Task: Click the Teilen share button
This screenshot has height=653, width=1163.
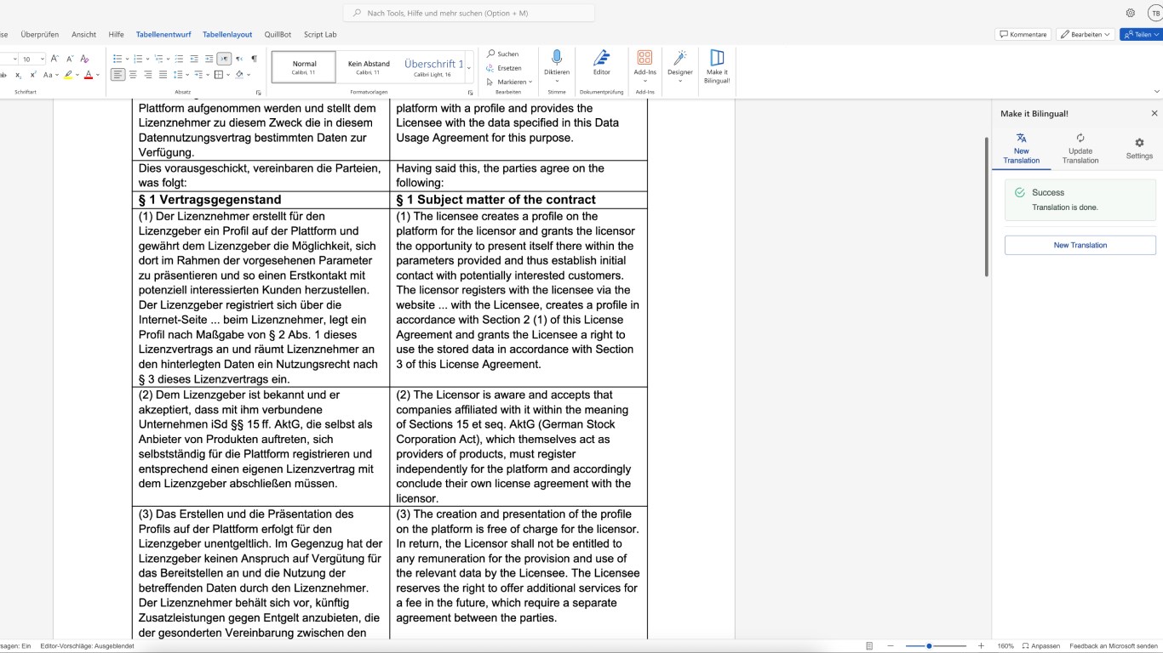Action: [x=1142, y=35]
